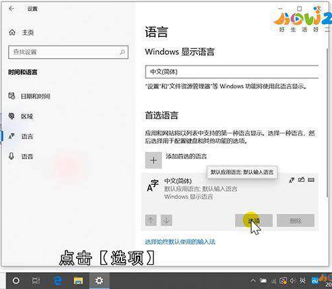Click the 时间和语言 section heading
332x289 pixels.
click(23, 72)
